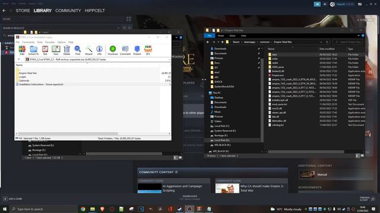Screen dimensions: 380x213
Task: Click the Comment icon in WinRAR
Action: pos(125,50)
